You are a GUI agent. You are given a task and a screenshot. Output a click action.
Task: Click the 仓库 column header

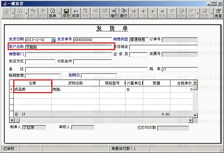[33, 83]
